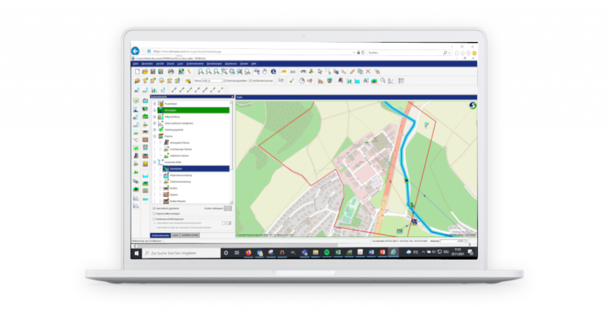Screen dimensions: 608x318
Task: Open the browser search provider dropdown arrow
Action: click(449, 53)
